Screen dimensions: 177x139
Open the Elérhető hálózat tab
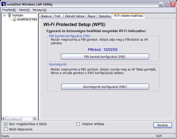click(x=75, y=16)
